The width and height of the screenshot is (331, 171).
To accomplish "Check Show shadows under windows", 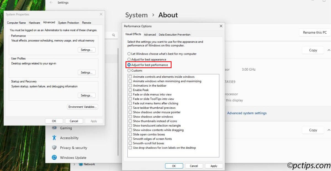I will (130, 117).
